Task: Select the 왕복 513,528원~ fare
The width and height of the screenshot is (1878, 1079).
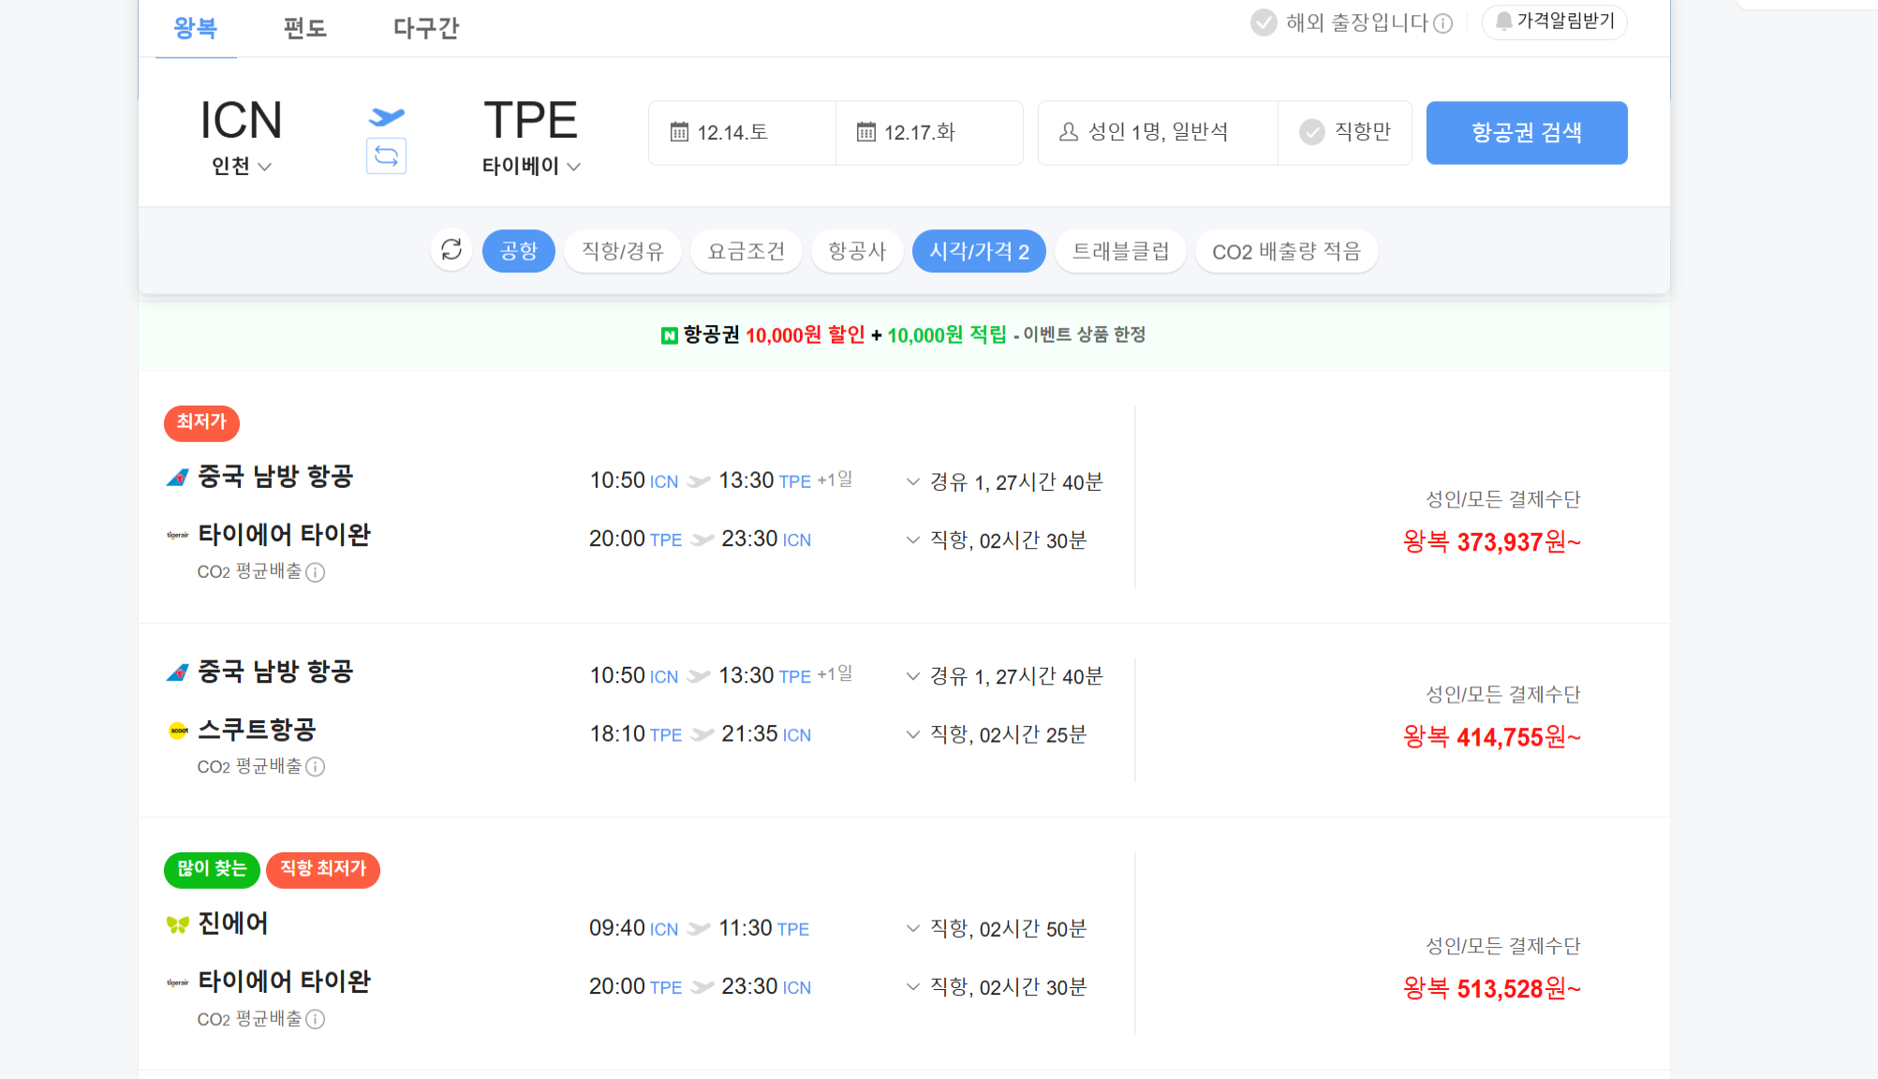Action: 1491,989
